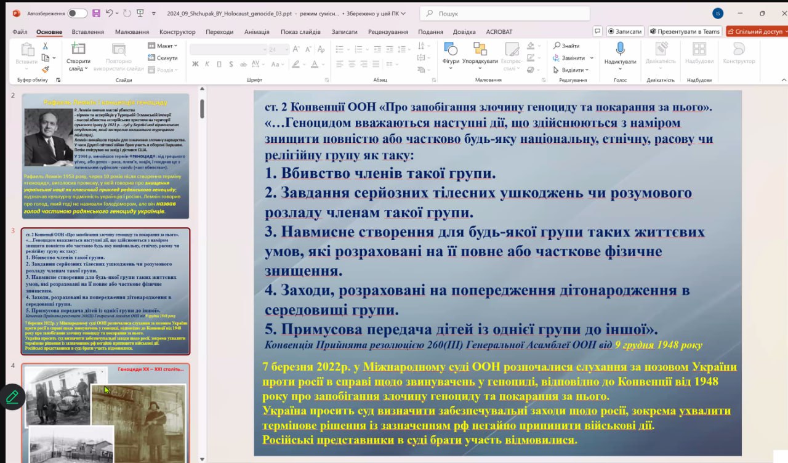Open the Упорядкувати arrange menu
This screenshot has width=788, height=463.
[480, 55]
